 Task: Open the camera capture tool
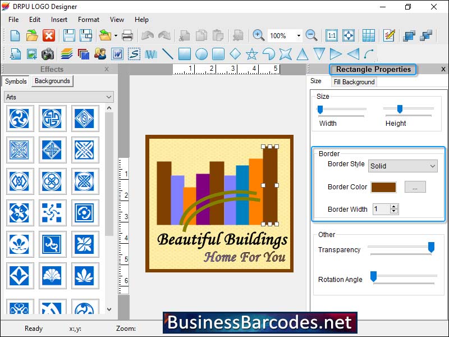pos(48,54)
